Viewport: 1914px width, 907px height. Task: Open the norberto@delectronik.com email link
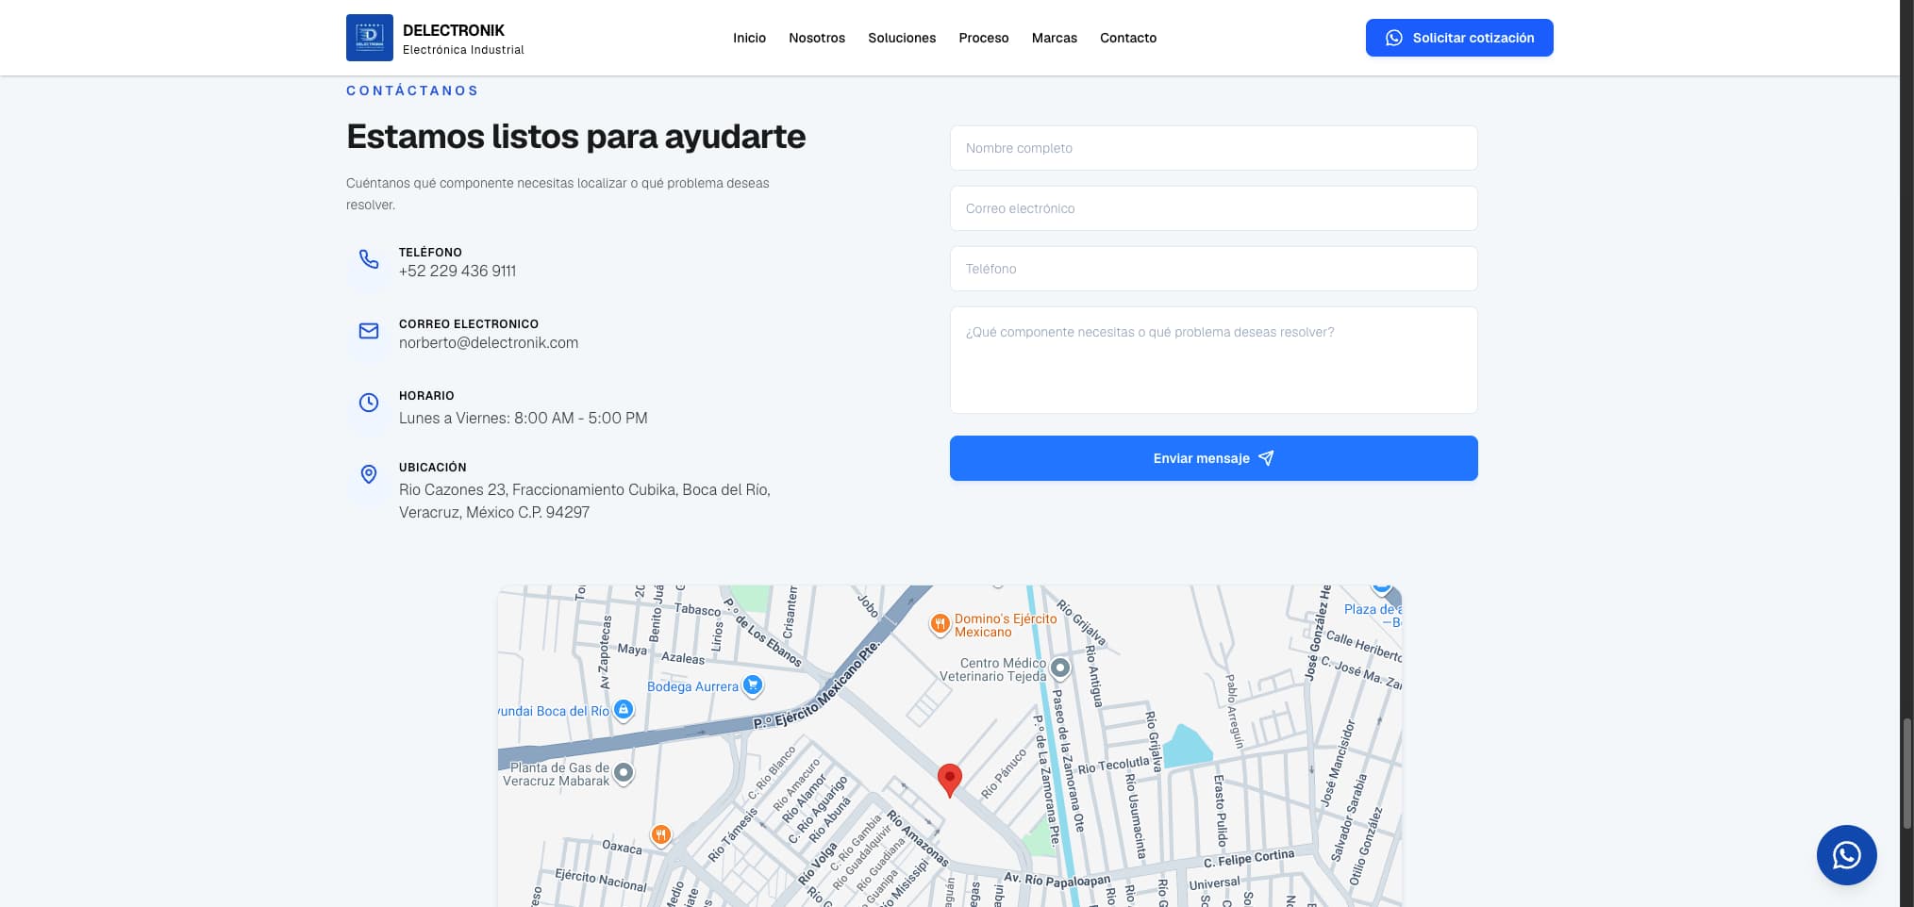(x=489, y=343)
